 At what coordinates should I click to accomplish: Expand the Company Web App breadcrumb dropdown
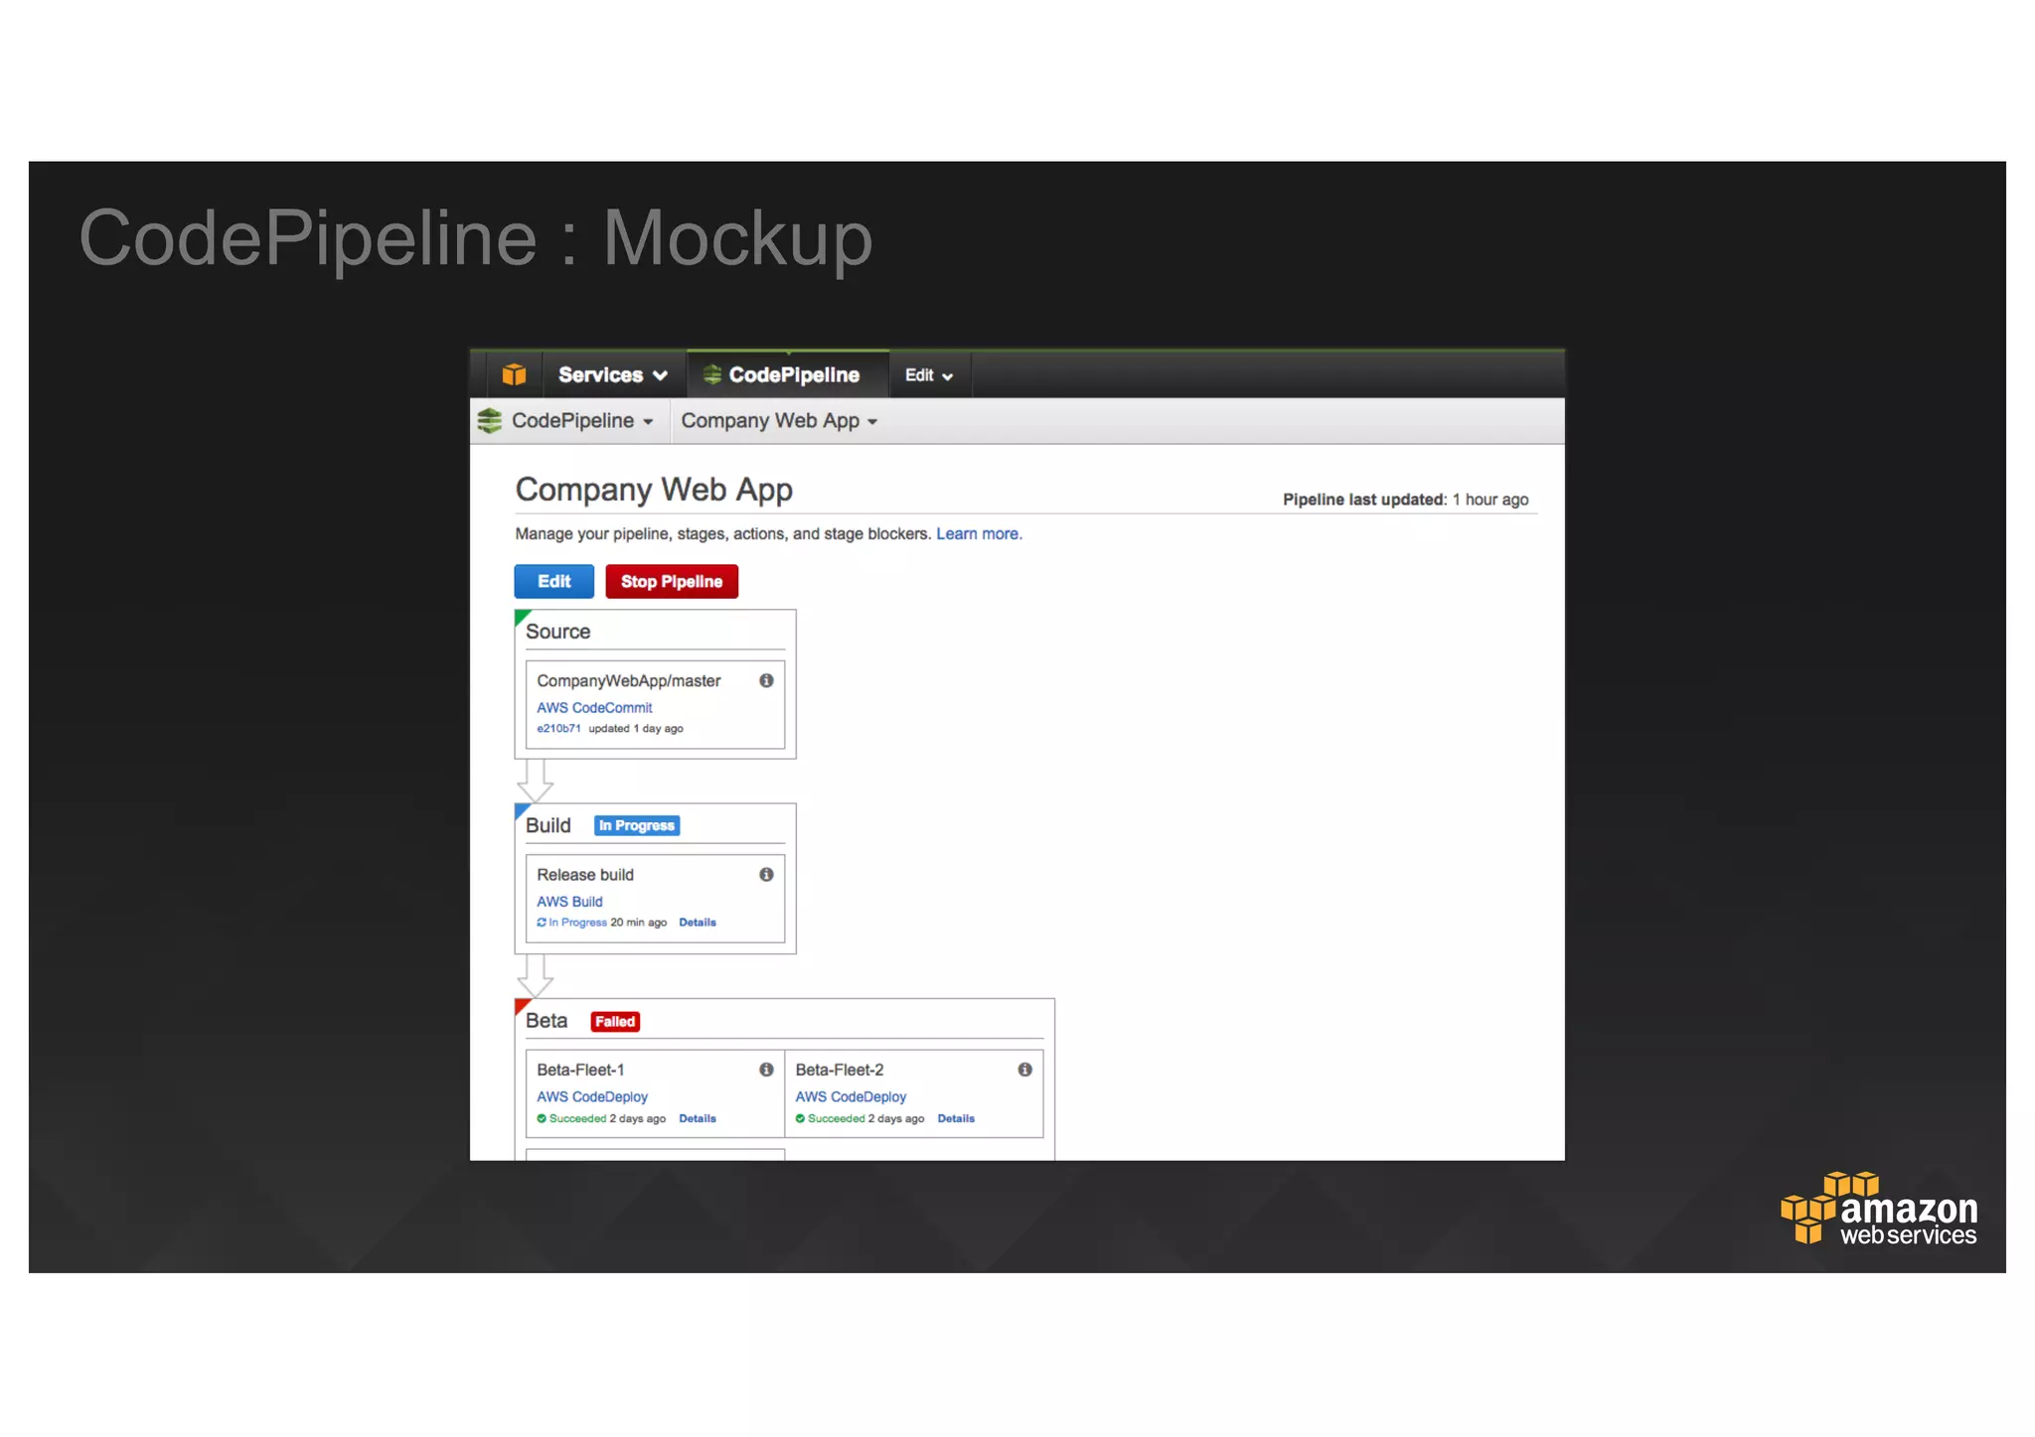[x=779, y=421]
